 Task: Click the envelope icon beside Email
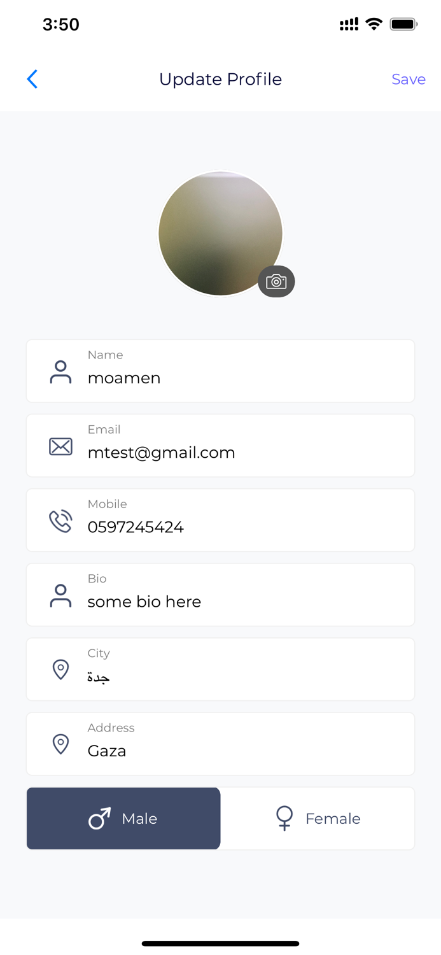[60, 446]
